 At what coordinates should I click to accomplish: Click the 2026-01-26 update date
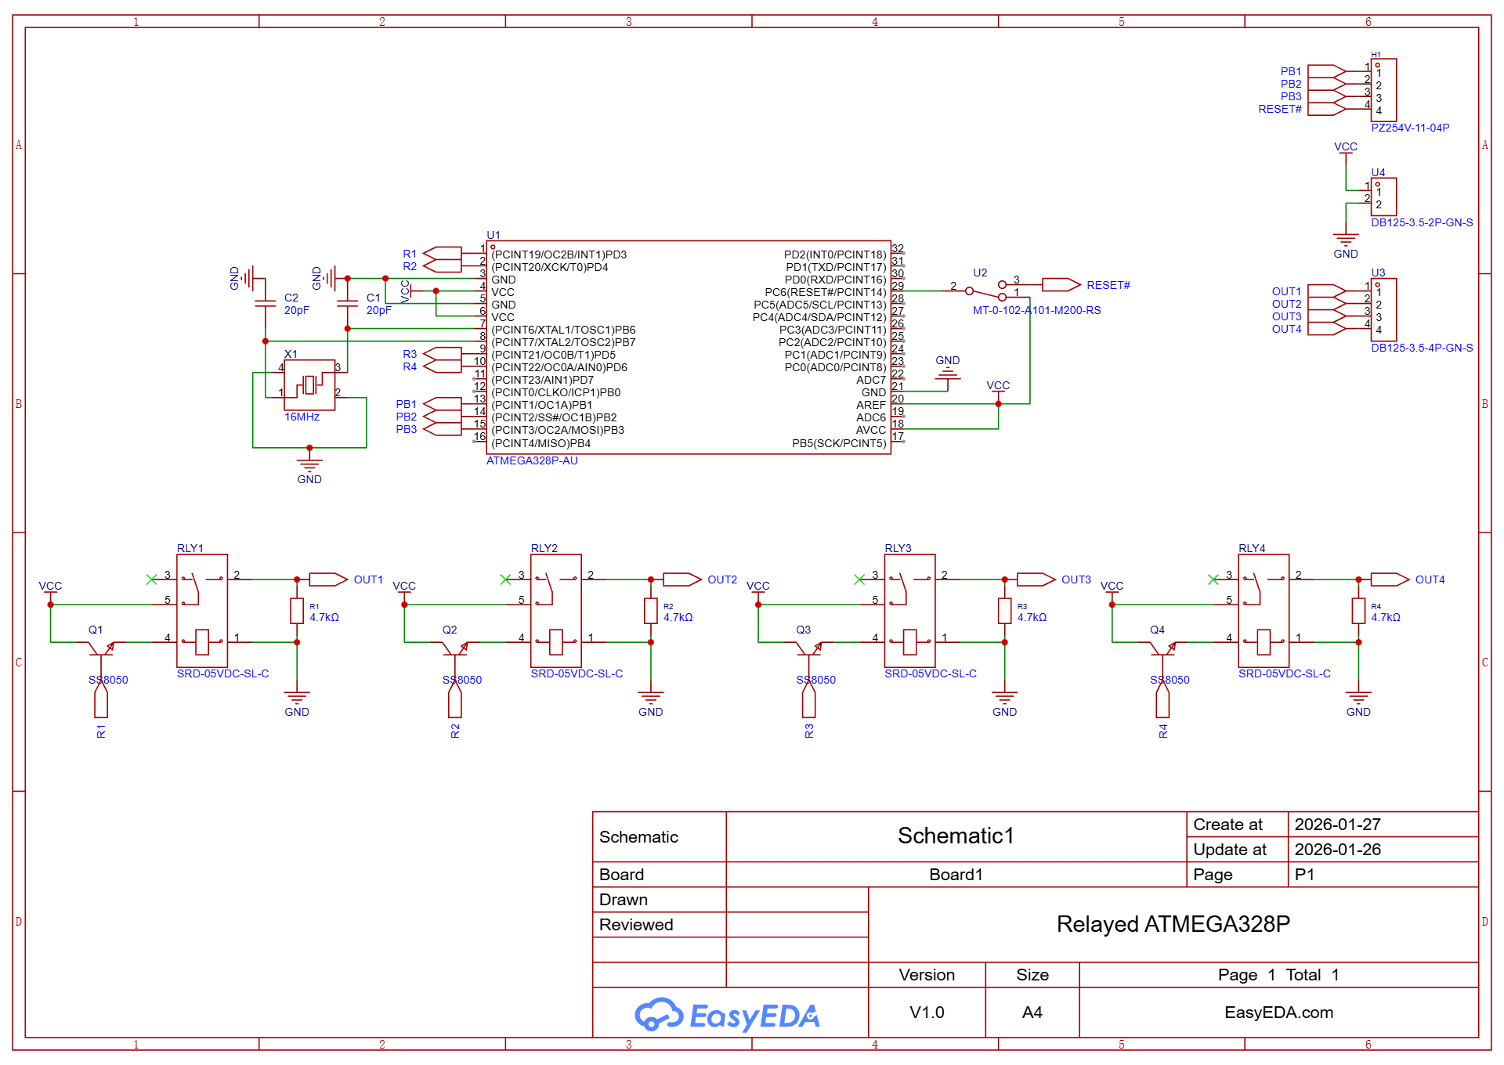pos(1337,850)
